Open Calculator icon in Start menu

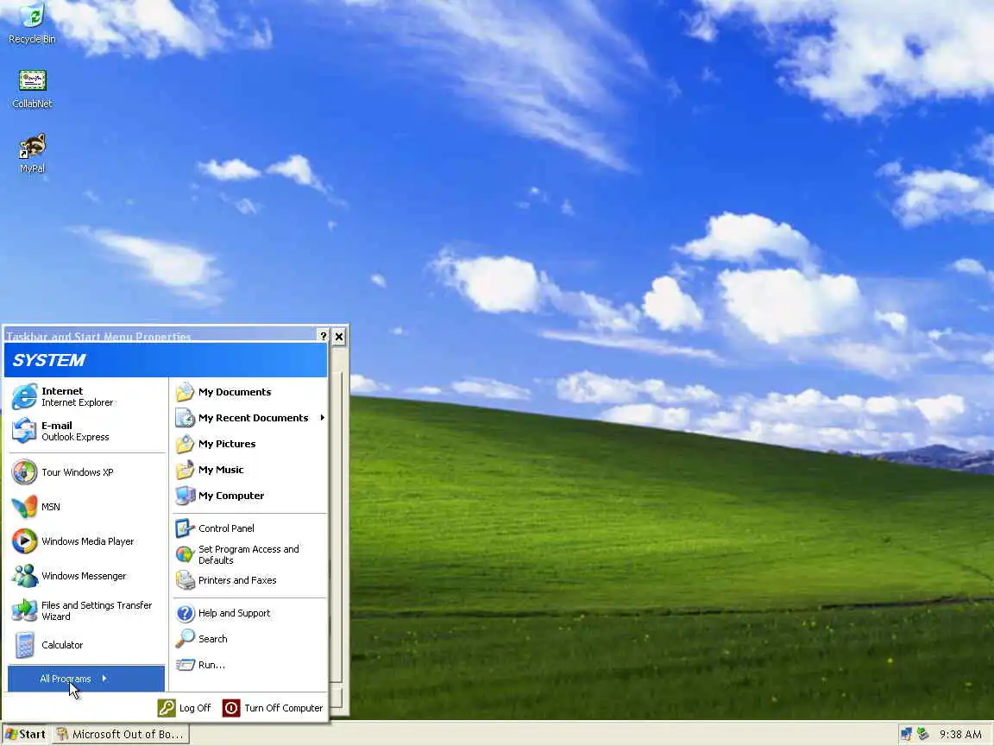pyautogui.click(x=24, y=644)
